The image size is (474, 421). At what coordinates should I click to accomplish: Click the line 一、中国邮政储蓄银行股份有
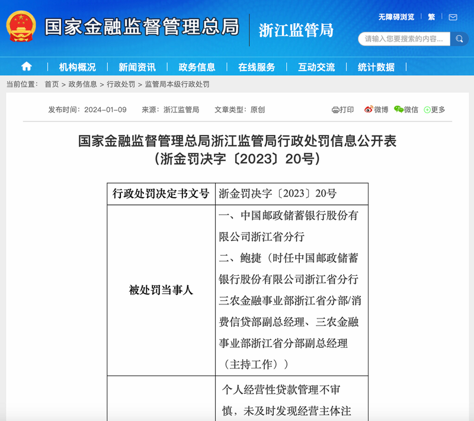(289, 216)
